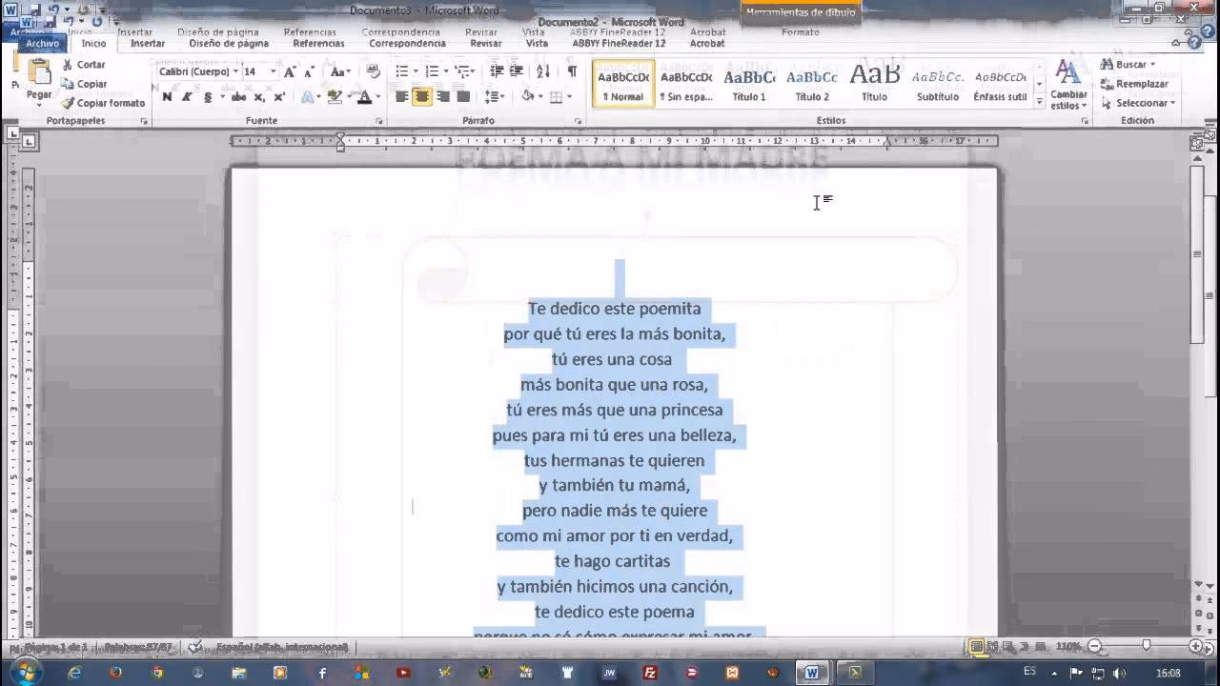Toggle left text alignment

401,96
